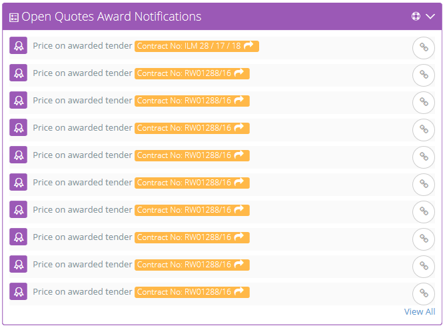Viewport: 445px width, 330px height.
Task: Click chain link icon on final RW01288/16 row
Action: pyautogui.click(x=424, y=293)
